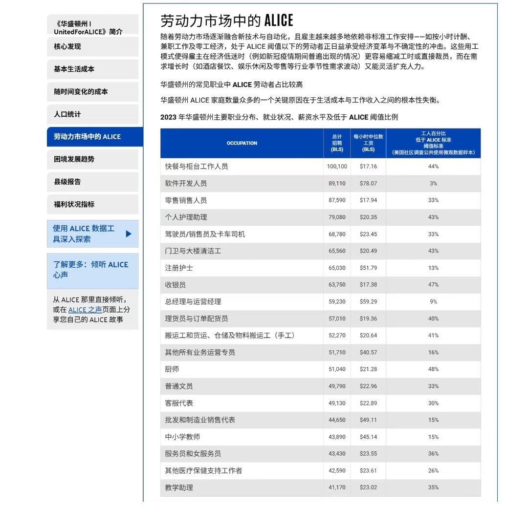Open 县级报告 sidebar item
The height and width of the screenshot is (508, 528).
pos(92,182)
